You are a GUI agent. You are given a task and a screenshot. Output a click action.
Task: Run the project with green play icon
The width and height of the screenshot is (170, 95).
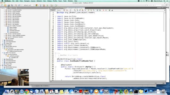[x=47, y=5]
